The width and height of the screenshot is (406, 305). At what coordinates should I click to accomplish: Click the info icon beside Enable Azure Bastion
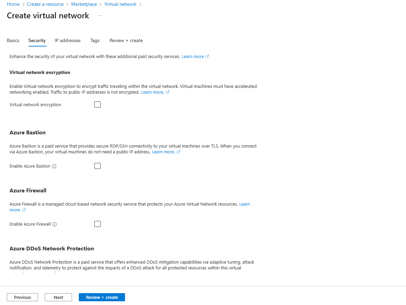[x=54, y=166]
